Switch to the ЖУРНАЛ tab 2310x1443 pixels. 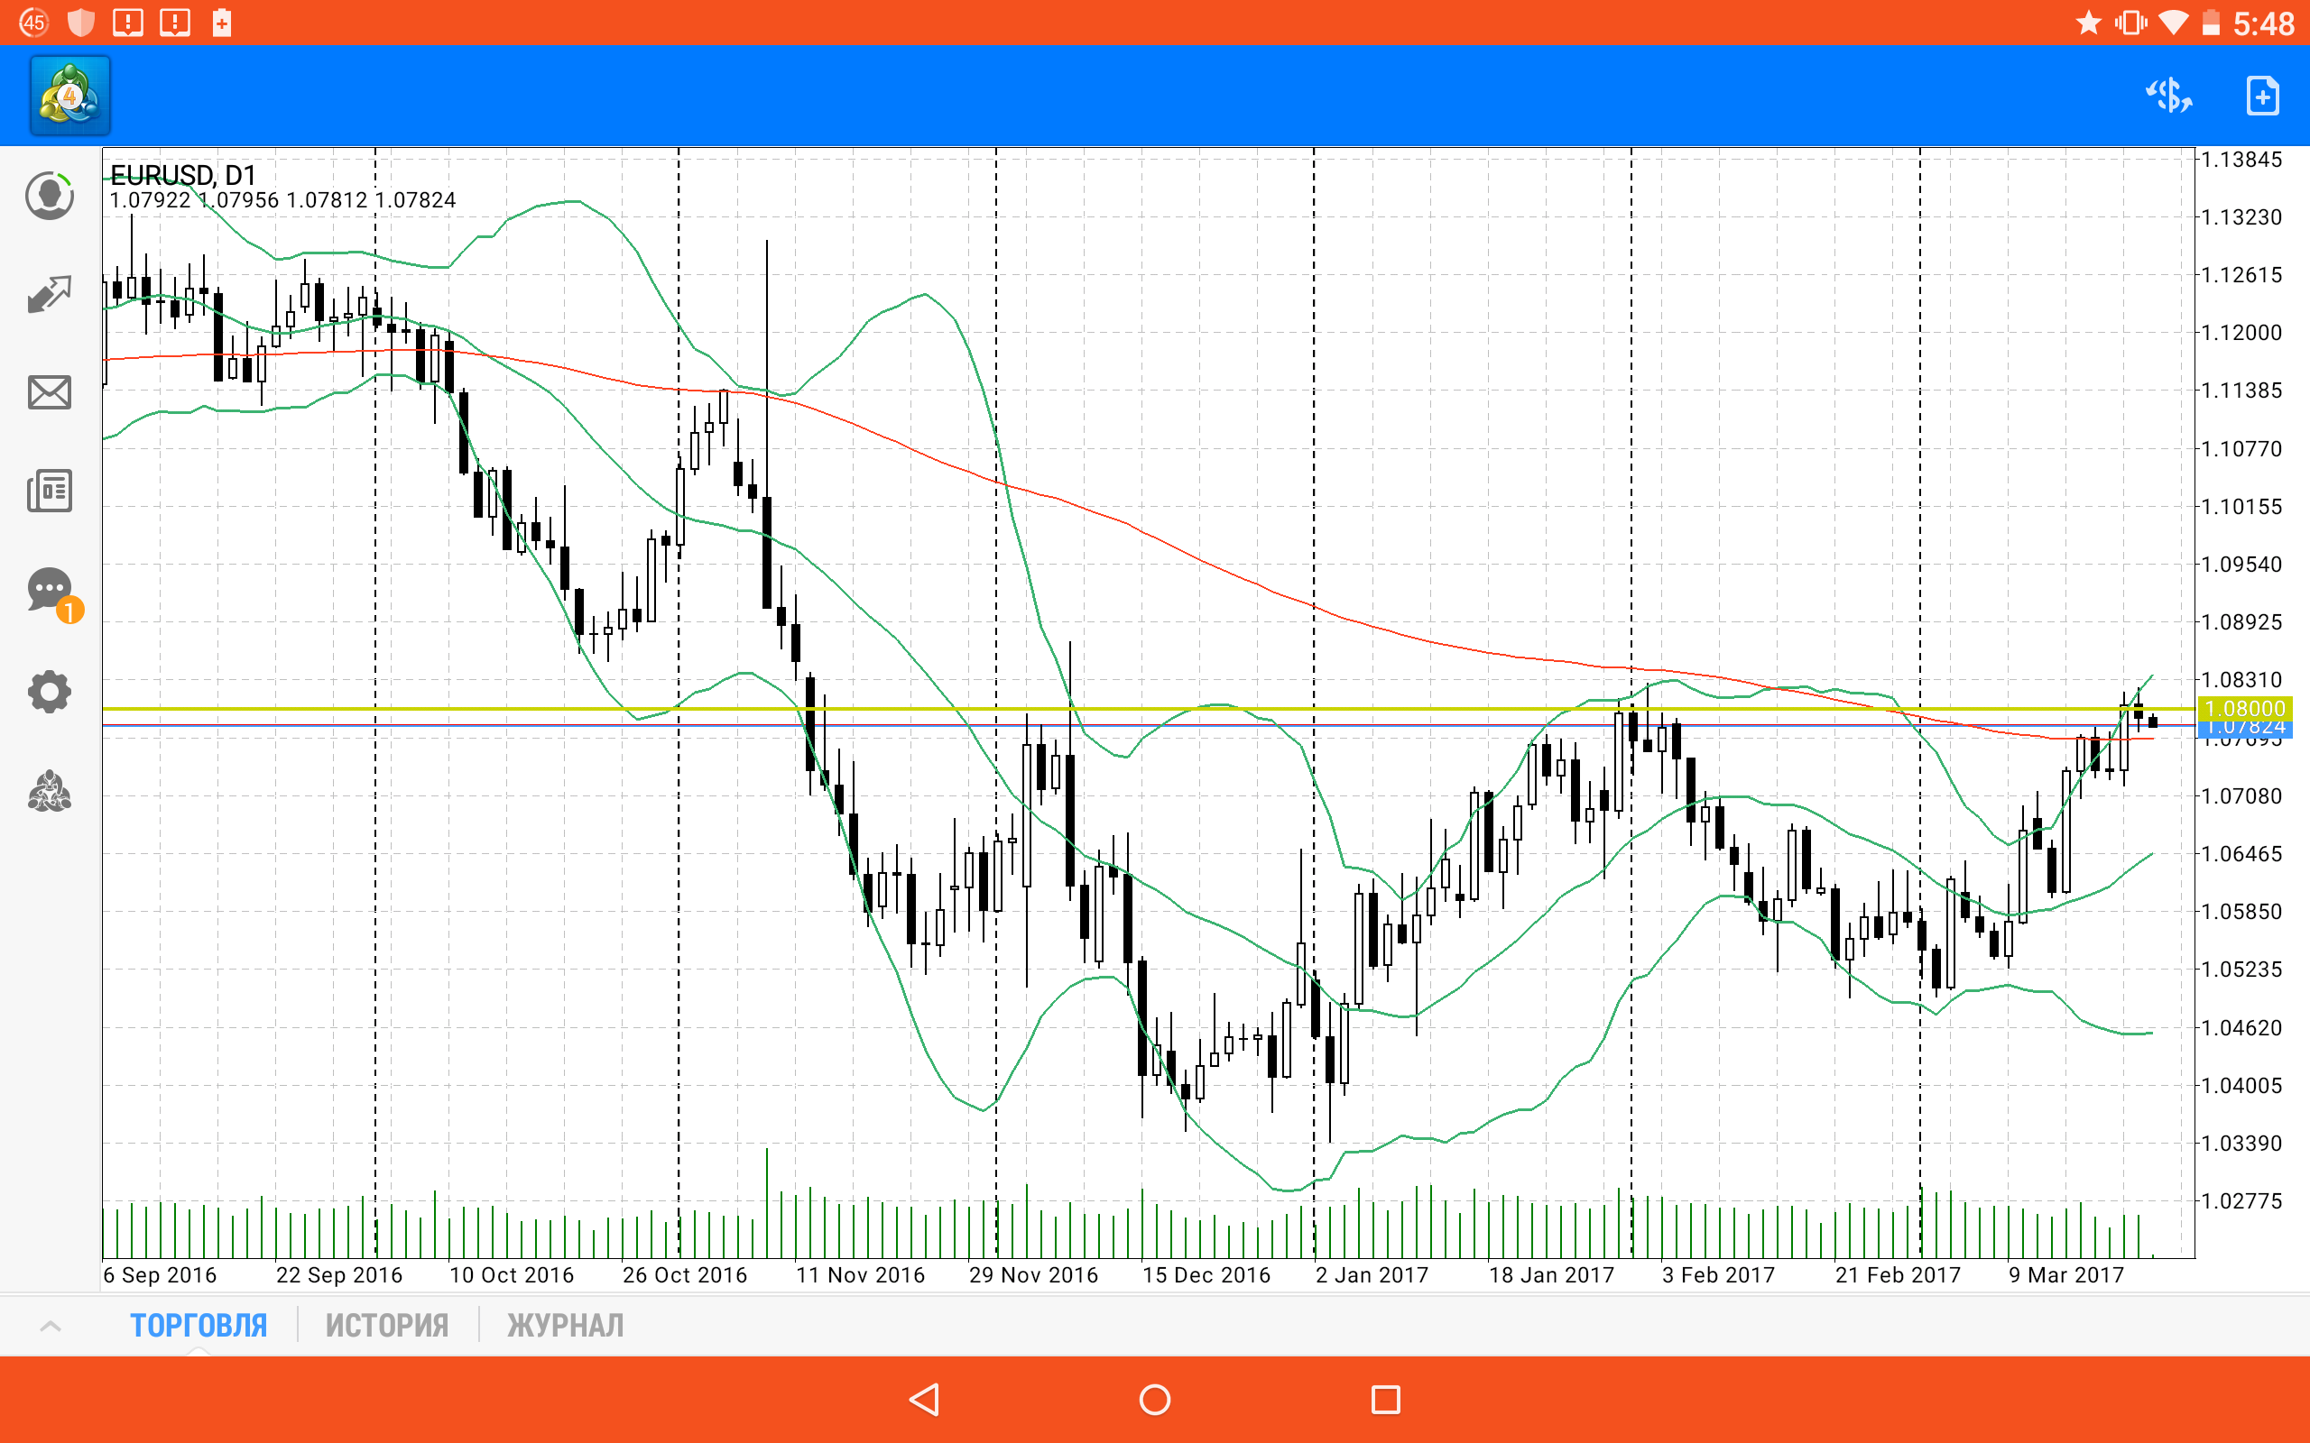(565, 1325)
